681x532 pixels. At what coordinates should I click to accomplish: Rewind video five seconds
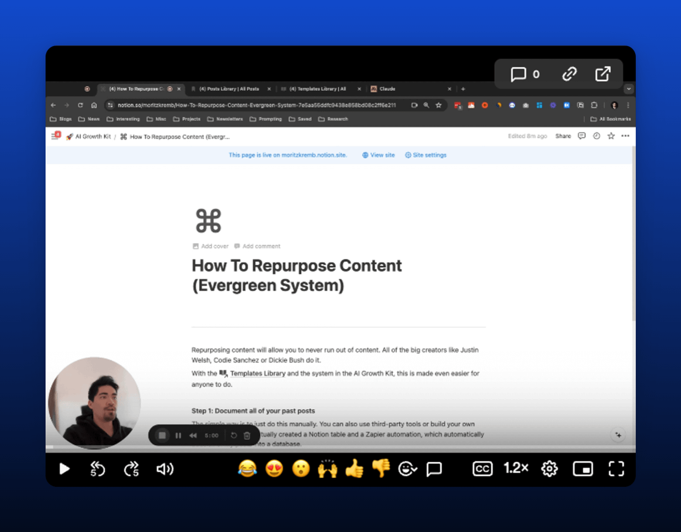pyautogui.click(x=97, y=469)
